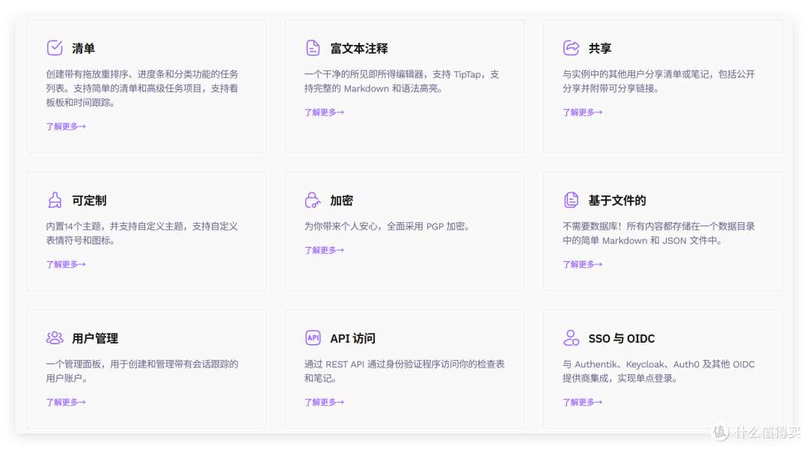Image resolution: width=808 pixels, height=449 pixels.
Task: Click the API icon beside API 访问
Action: (x=313, y=338)
